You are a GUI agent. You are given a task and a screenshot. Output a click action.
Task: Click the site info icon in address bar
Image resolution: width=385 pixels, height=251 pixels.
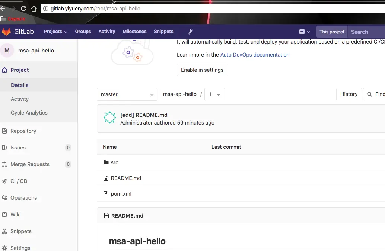click(46, 9)
